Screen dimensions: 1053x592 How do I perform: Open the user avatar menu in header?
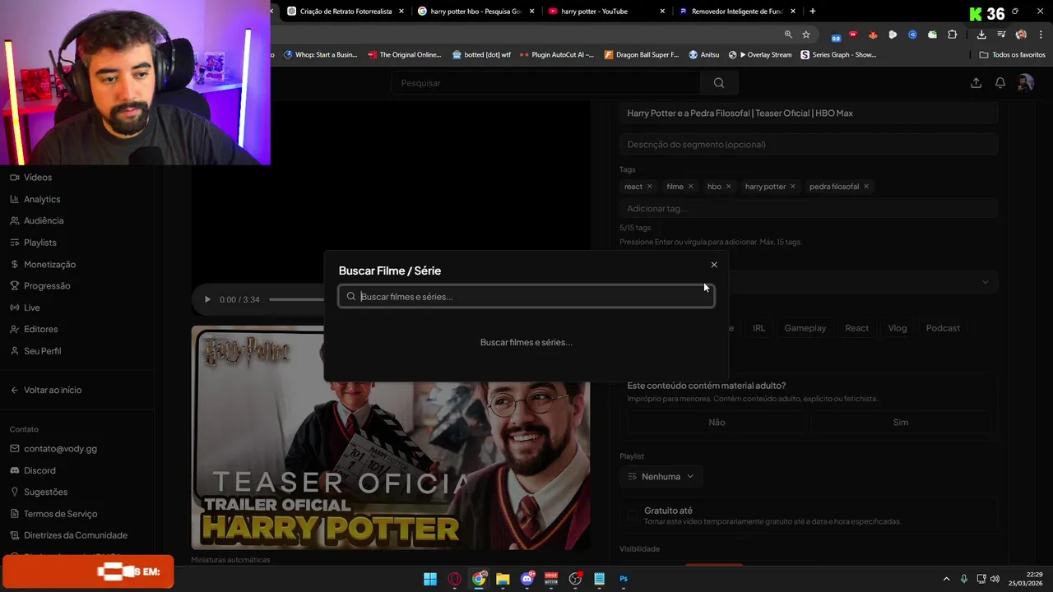1025,83
